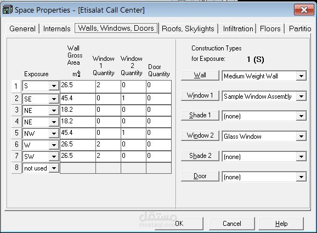The width and height of the screenshot is (317, 233).
Task: Click the Shade 2 button
Action: coord(200,156)
